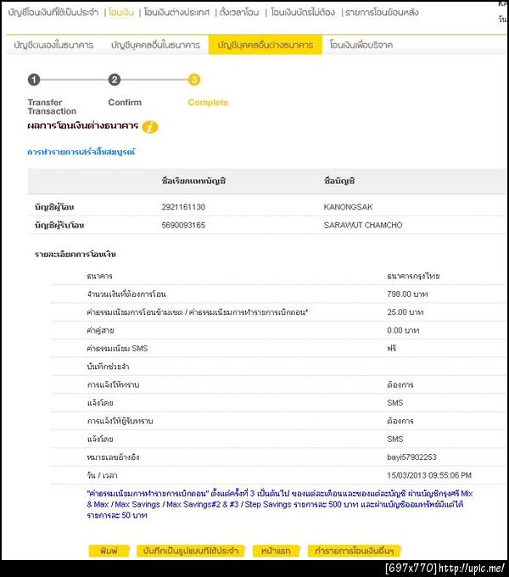Click the ค่าธรรมเนียม SMS row label

pos(117,348)
